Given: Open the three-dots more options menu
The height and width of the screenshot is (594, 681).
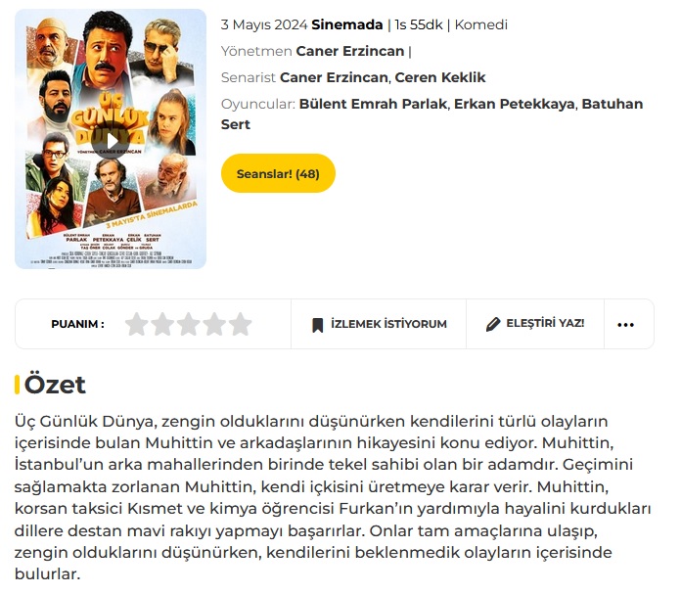Looking at the screenshot, I should tap(625, 325).
